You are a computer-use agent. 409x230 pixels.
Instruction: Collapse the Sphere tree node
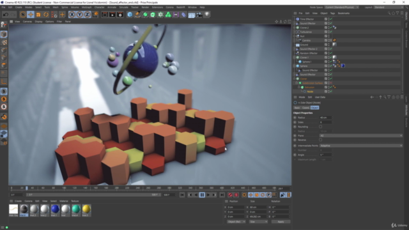pyautogui.click(x=295, y=66)
